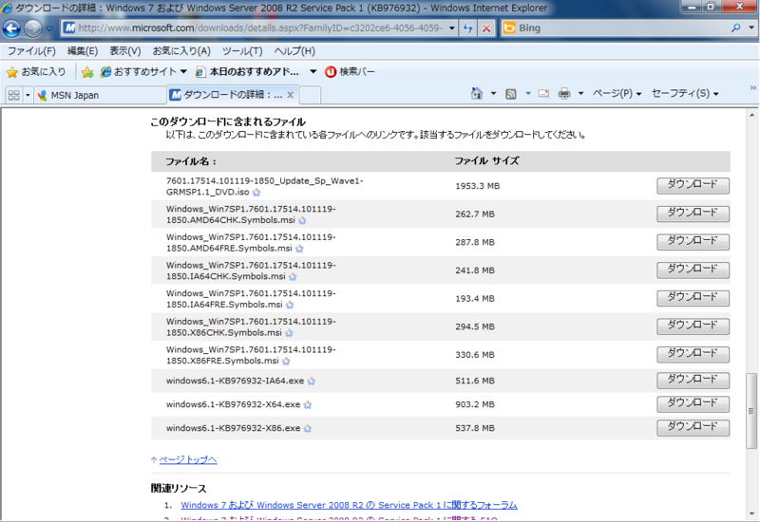Image resolution: width=760 pixels, height=522 pixels.
Task: Open おすすめサイト suggested sites
Action: coord(143,72)
